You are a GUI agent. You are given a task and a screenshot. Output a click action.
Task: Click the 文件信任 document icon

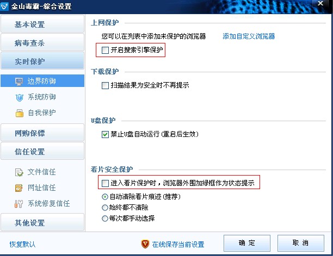click(19, 172)
